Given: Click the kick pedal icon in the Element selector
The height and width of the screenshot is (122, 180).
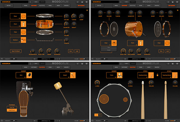Looking at the screenshot, I should (x=29, y=75).
